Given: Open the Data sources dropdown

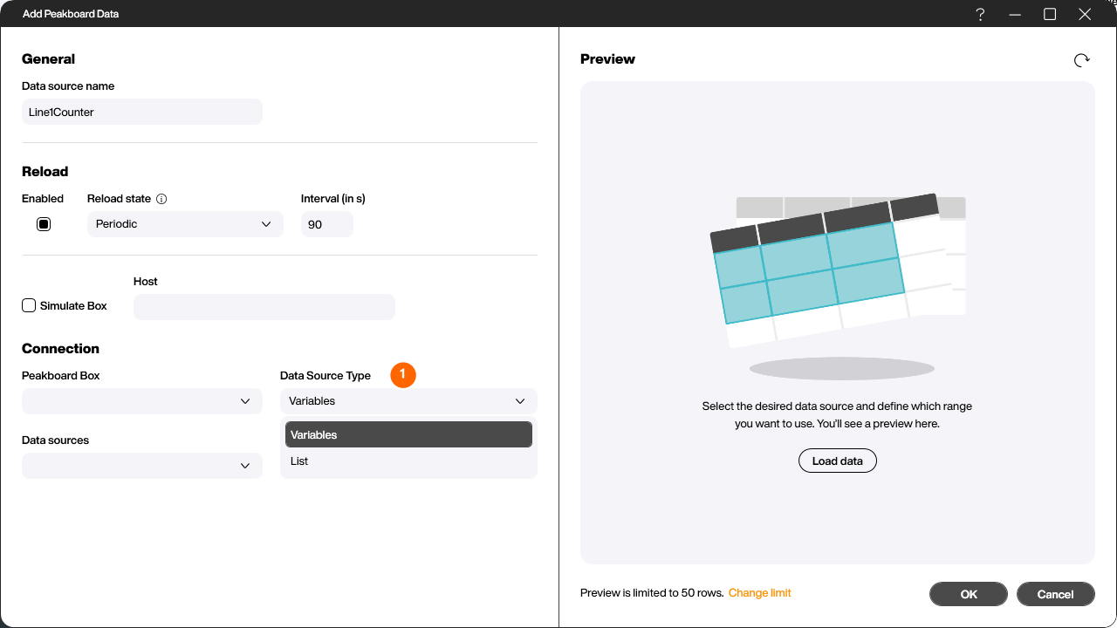Looking at the screenshot, I should [x=142, y=466].
